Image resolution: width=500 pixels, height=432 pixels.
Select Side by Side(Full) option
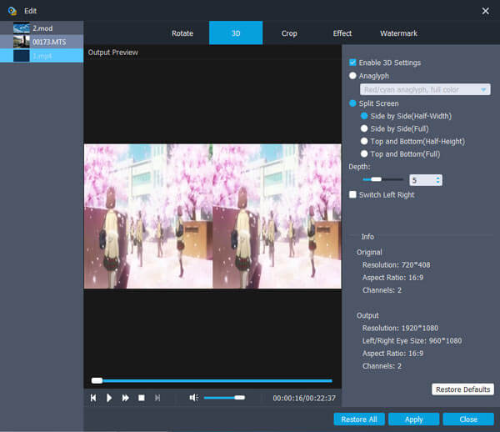[x=364, y=129]
